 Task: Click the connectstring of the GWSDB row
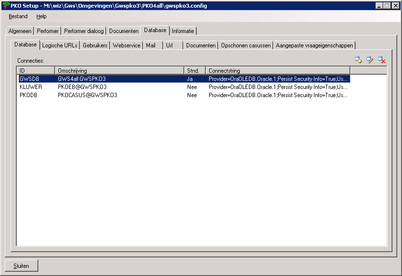[278, 78]
